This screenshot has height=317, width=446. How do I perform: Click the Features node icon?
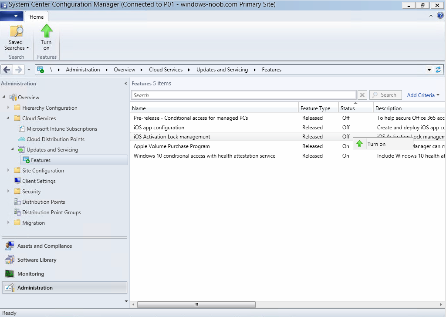[x=26, y=160]
